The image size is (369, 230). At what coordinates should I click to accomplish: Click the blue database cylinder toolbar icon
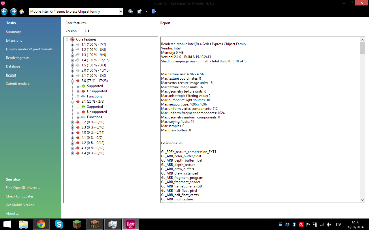point(154,11)
